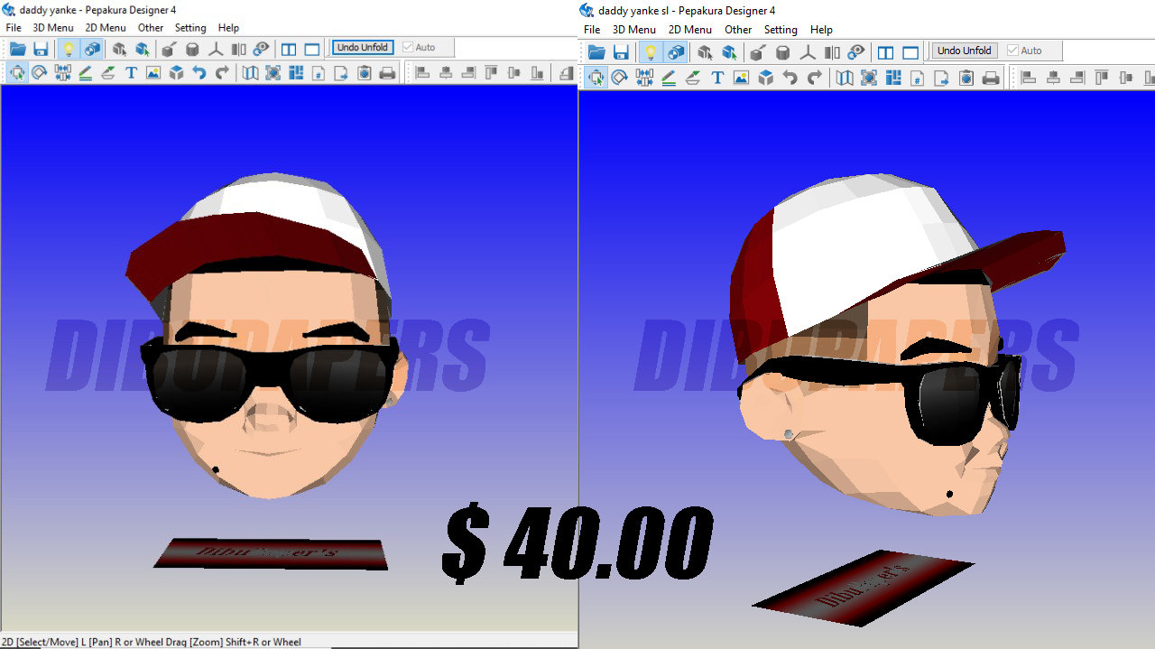The image size is (1155, 649).
Task: Open the Setting menu in left window
Action: [x=190, y=28]
